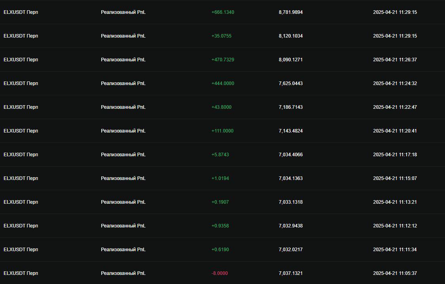Click the red -8.0000 loss amount
Screen dimensions: 445x284
point(220,273)
